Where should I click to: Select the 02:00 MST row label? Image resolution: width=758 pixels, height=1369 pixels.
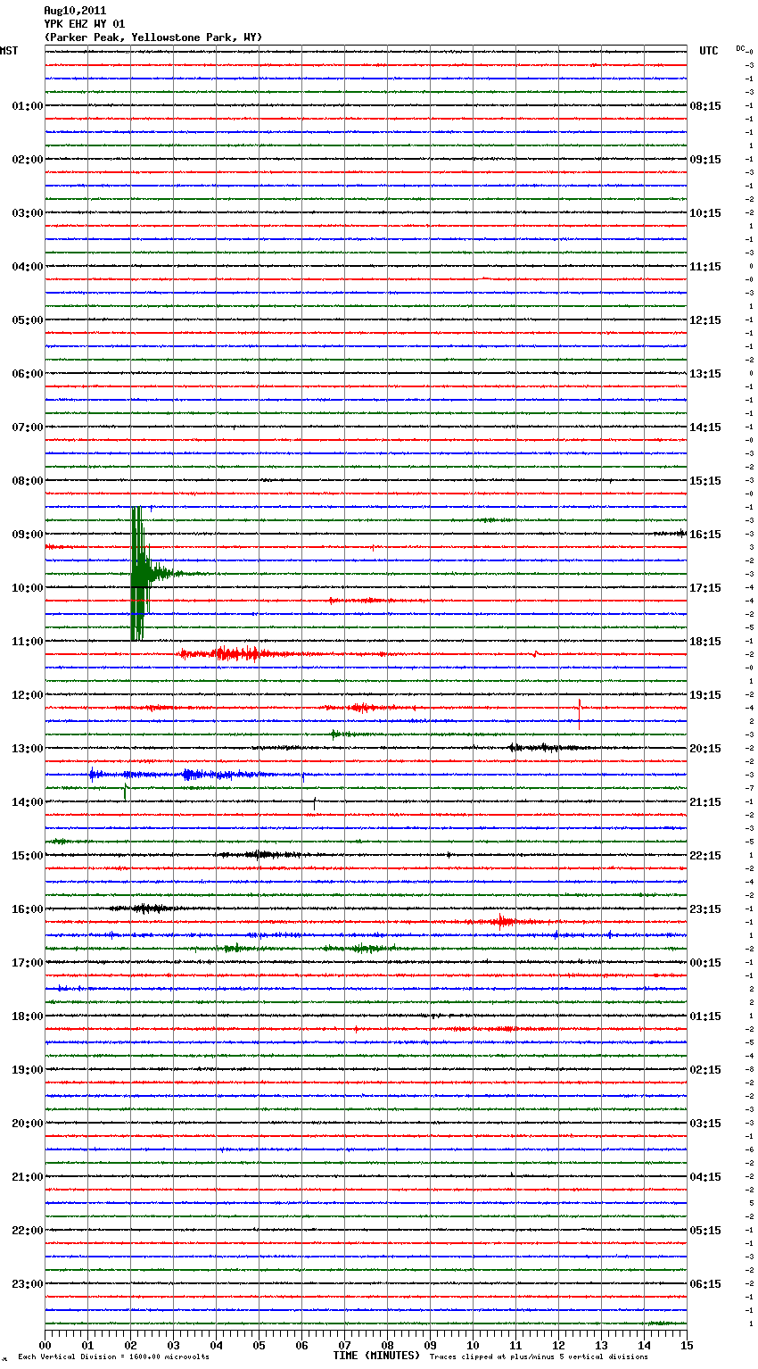click(x=28, y=160)
